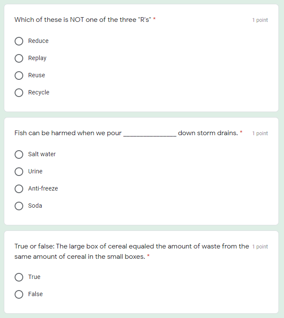This screenshot has width=284, height=318.
Task: Choose the 'Replay' answer option
Action: pyautogui.click(x=19, y=58)
